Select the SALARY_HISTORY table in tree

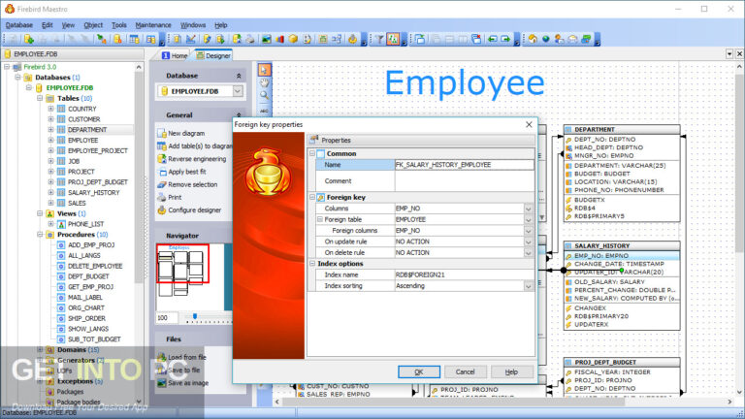pos(93,193)
